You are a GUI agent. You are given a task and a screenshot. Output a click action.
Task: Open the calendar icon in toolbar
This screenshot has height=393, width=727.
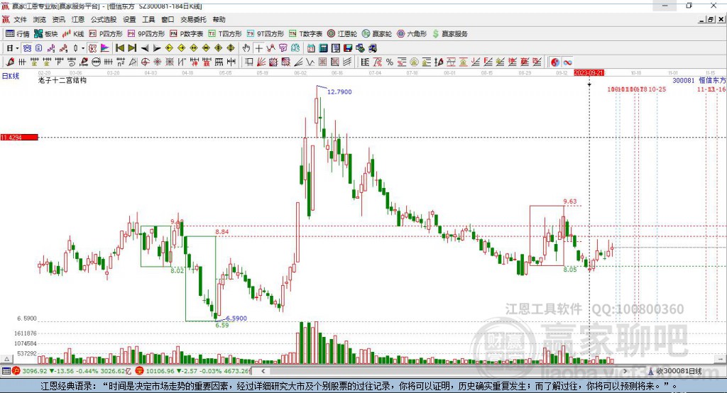311,48
